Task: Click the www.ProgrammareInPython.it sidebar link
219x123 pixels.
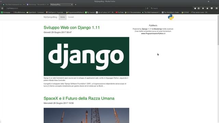Action: point(153,33)
